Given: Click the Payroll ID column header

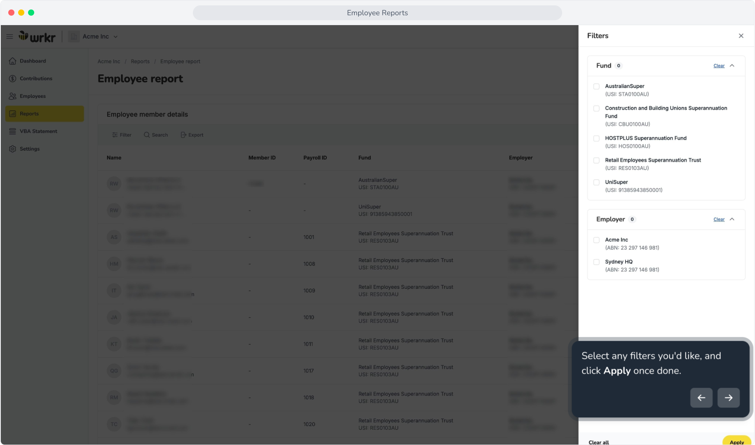Looking at the screenshot, I should 315,158.
